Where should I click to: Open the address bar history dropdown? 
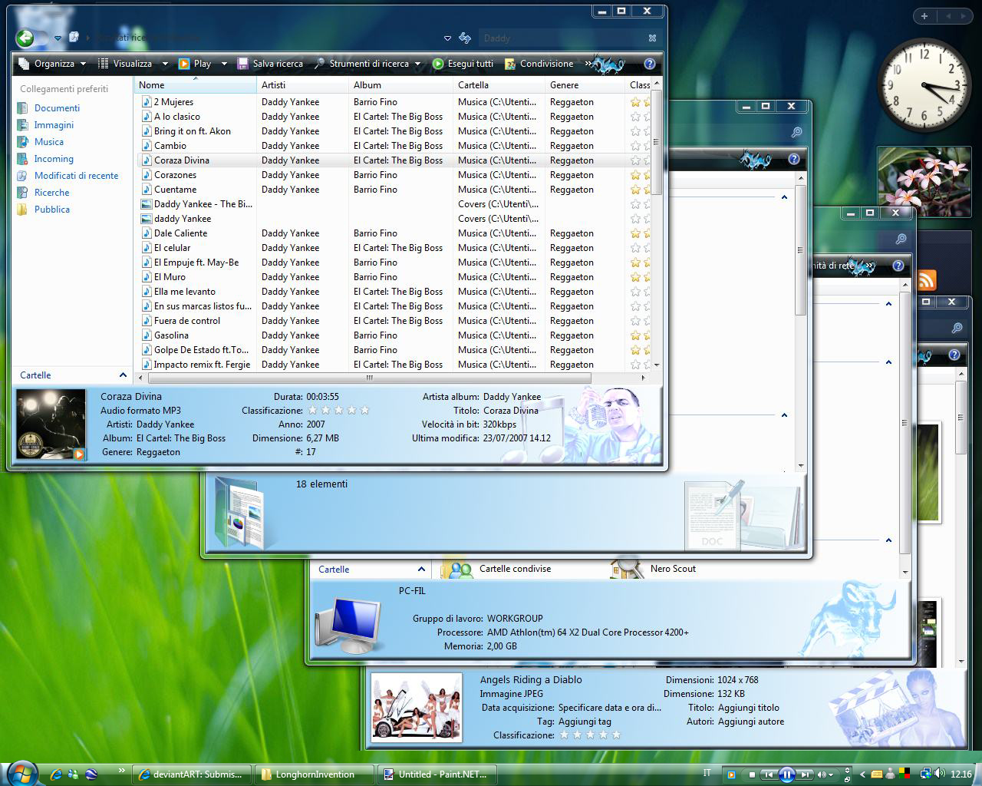click(x=448, y=38)
